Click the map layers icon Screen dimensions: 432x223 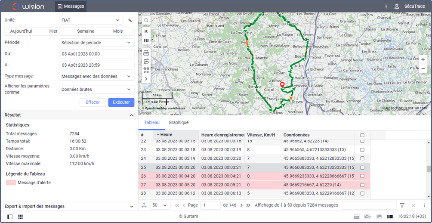pyautogui.click(x=146, y=41)
